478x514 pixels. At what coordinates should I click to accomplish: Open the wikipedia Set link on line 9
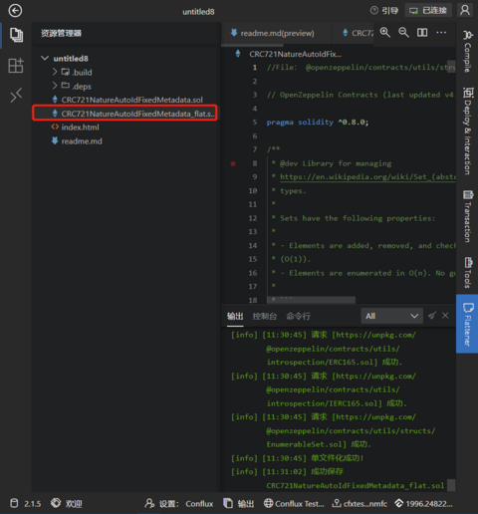(x=367, y=177)
